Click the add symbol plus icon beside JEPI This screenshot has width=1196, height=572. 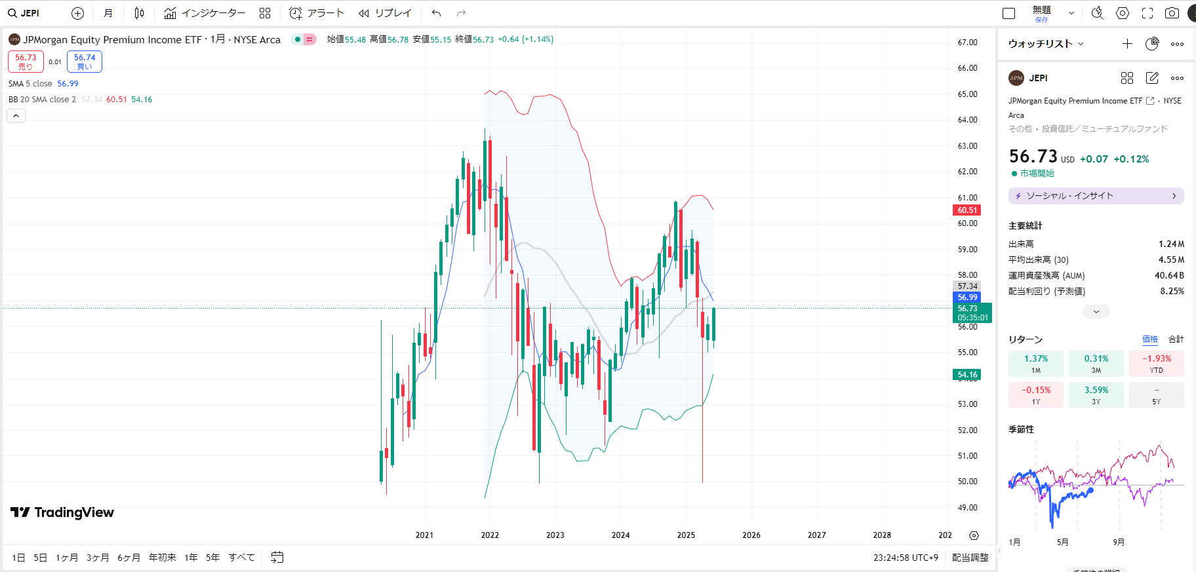coord(77,13)
